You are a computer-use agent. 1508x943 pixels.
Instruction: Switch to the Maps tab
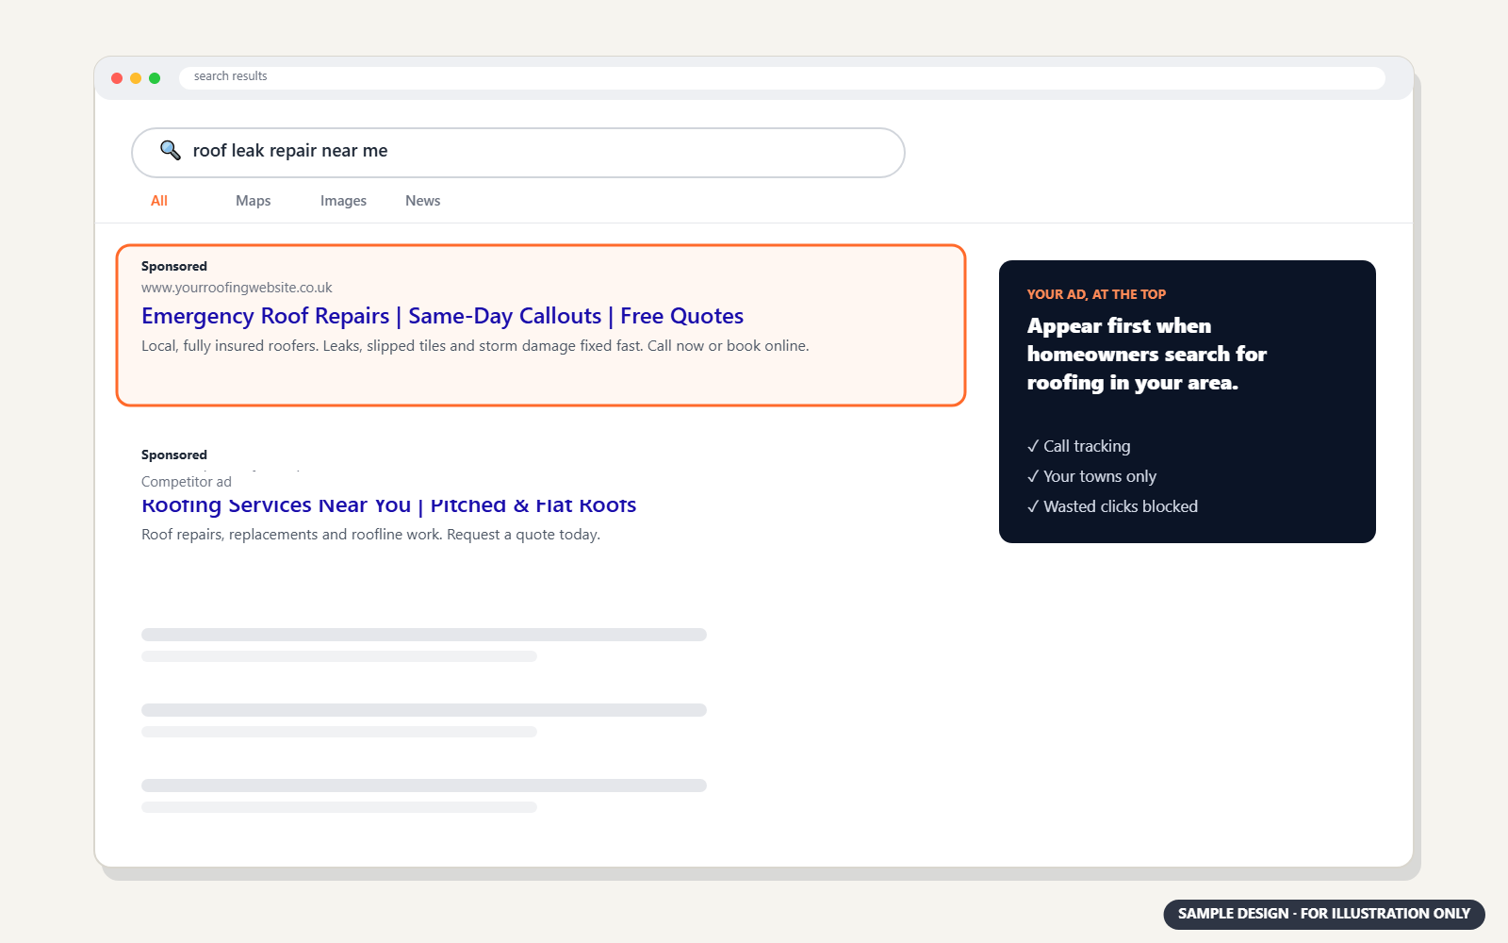[x=254, y=201]
